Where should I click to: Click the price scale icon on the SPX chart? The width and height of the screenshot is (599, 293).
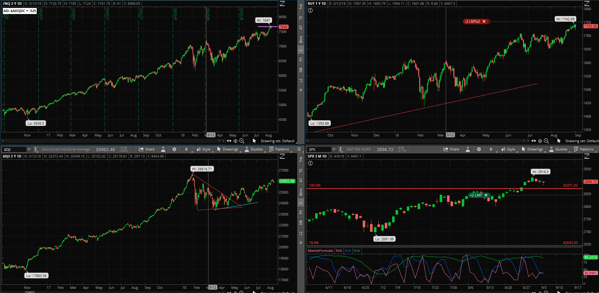pos(587,156)
